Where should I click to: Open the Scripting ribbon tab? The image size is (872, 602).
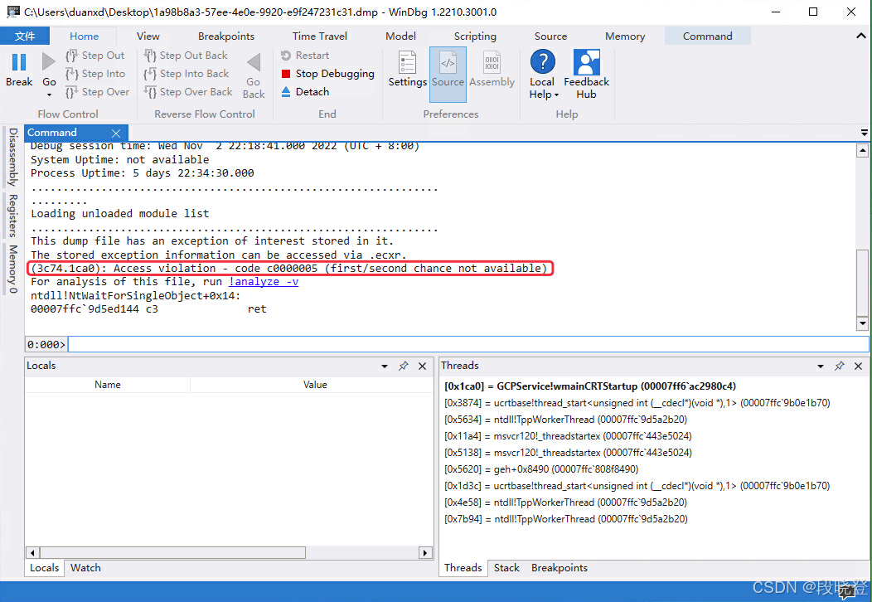tap(475, 36)
